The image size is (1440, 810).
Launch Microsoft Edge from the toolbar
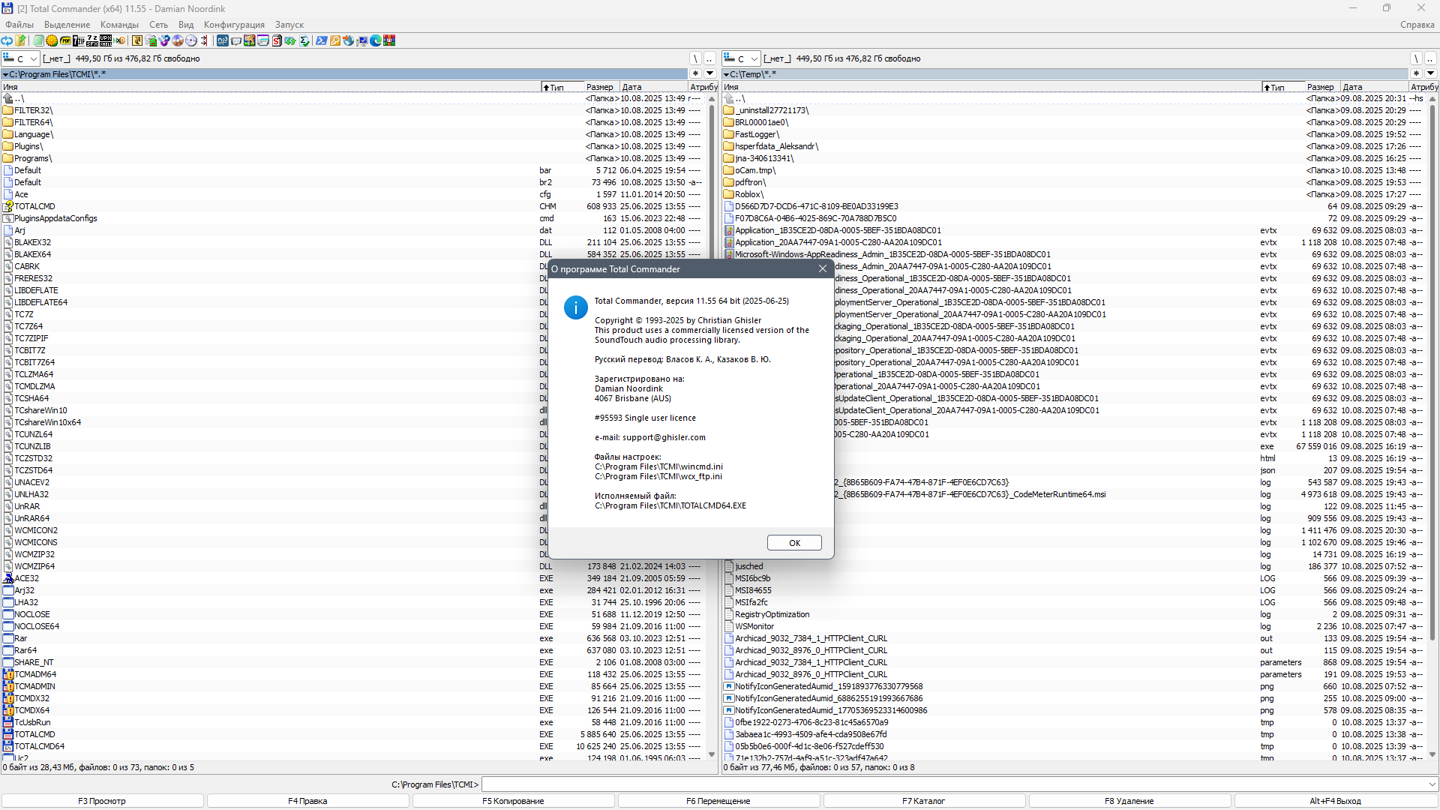[x=376, y=40]
